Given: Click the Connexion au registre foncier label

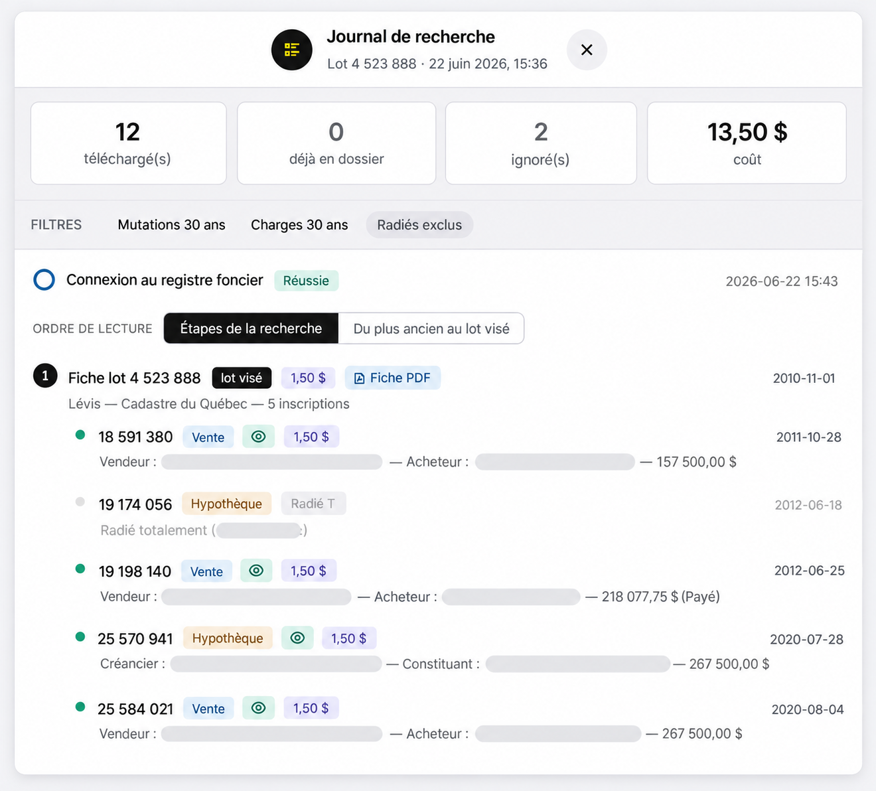Looking at the screenshot, I should point(165,280).
